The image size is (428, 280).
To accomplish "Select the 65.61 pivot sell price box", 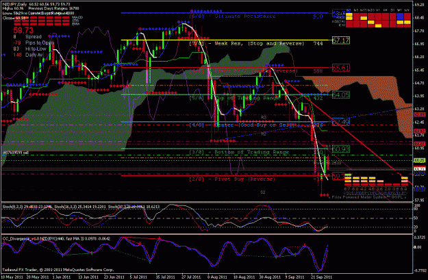I will click(340, 68).
